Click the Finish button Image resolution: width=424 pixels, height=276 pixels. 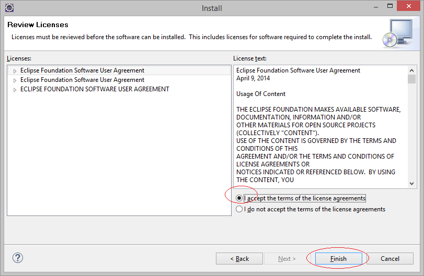(x=339, y=259)
